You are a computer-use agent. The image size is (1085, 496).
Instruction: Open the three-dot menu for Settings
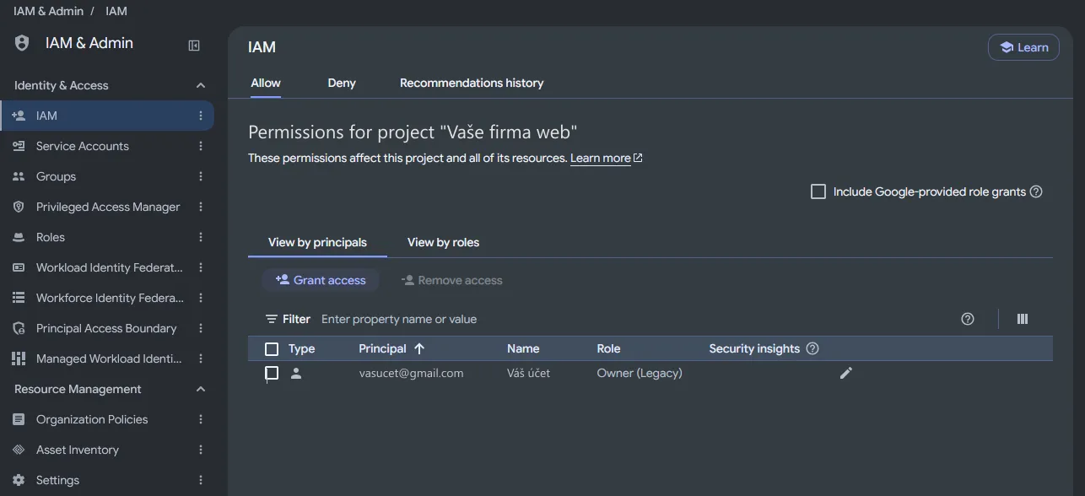click(x=201, y=480)
